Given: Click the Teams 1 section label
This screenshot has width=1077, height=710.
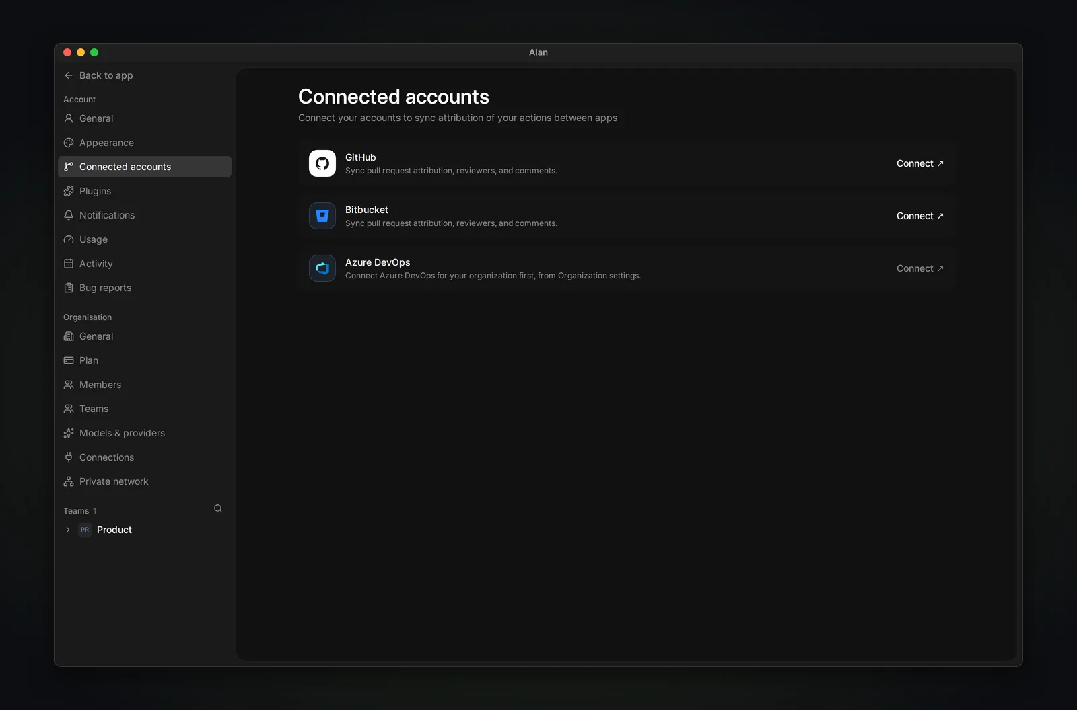Looking at the screenshot, I should coord(80,511).
